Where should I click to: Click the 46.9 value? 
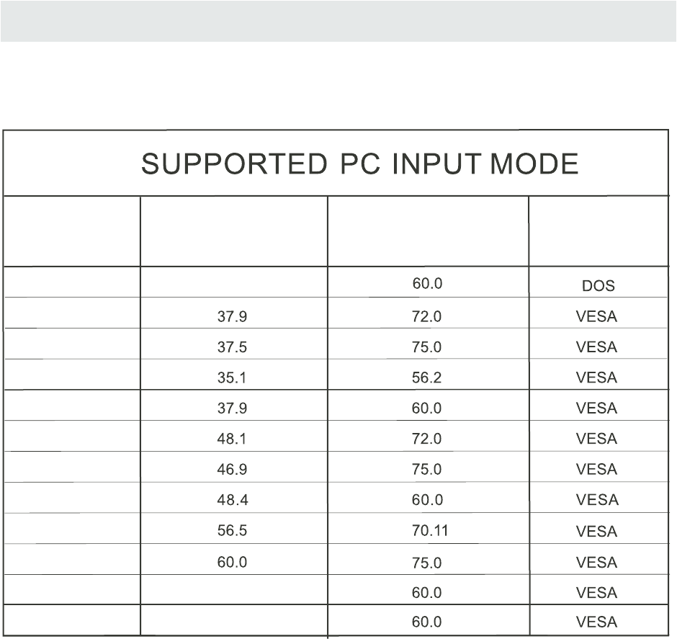click(x=232, y=469)
